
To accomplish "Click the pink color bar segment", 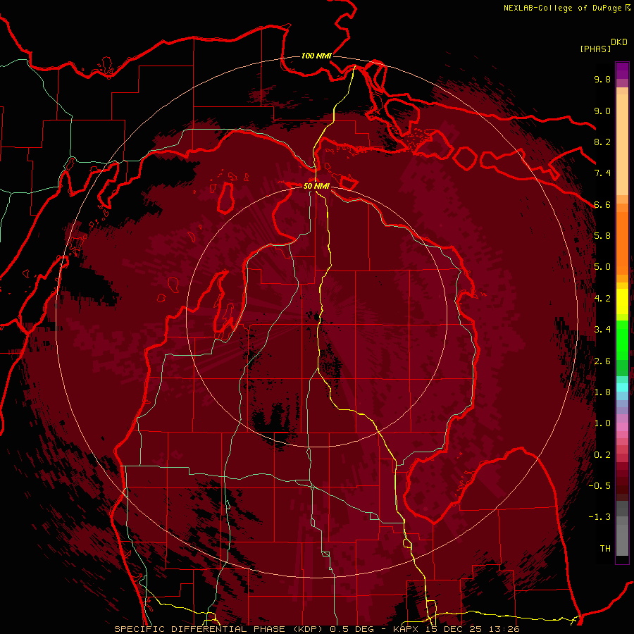I will click(x=622, y=427).
